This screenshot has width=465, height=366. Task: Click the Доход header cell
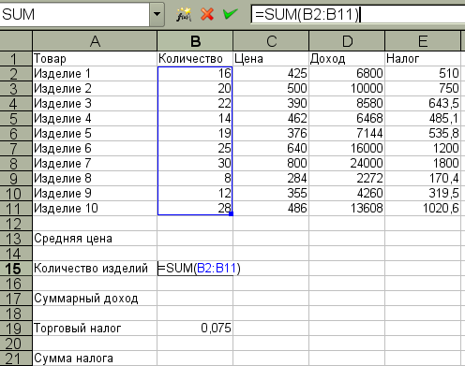(x=347, y=59)
